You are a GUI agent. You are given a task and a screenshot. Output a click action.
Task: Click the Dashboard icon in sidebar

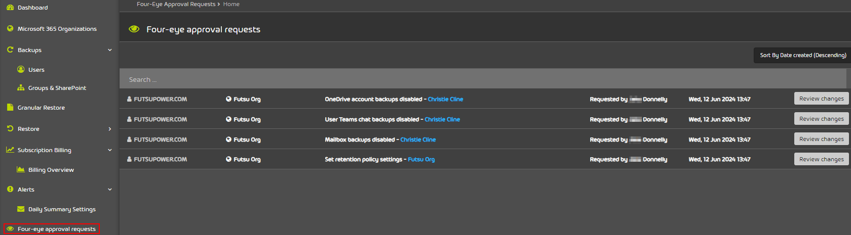[x=10, y=8]
